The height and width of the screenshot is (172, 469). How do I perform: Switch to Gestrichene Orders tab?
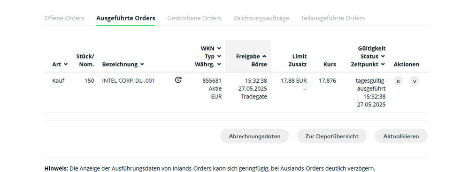194,18
